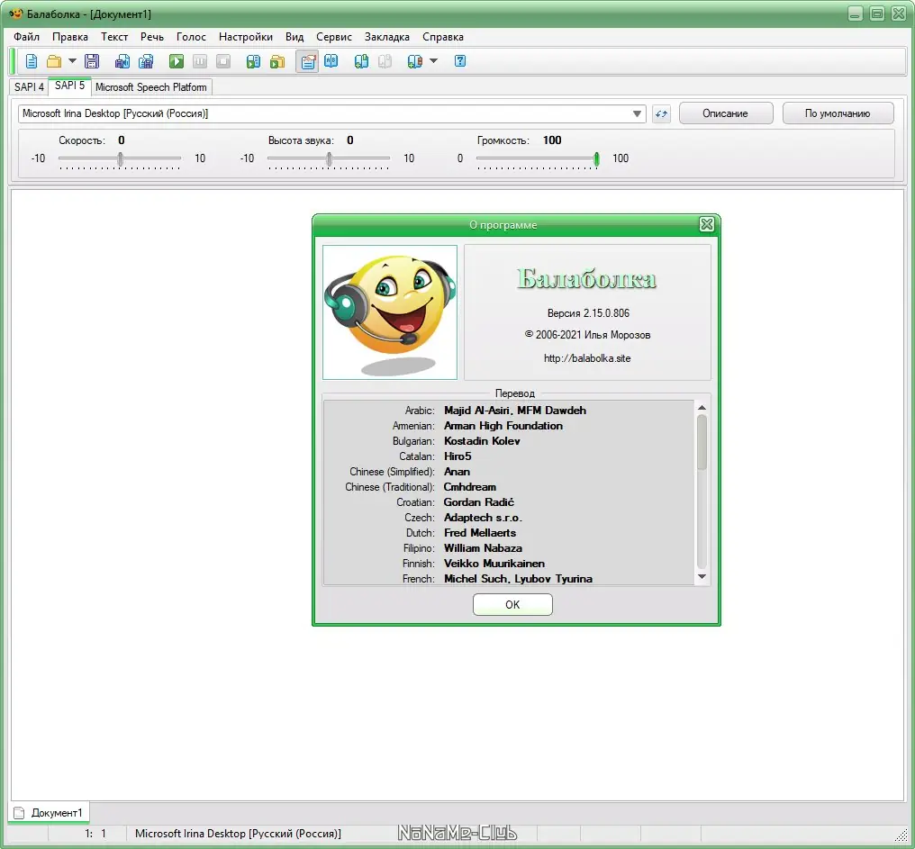This screenshot has height=849, width=915.
Task: Open the http://balabolka.site link
Action: pyautogui.click(x=587, y=358)
